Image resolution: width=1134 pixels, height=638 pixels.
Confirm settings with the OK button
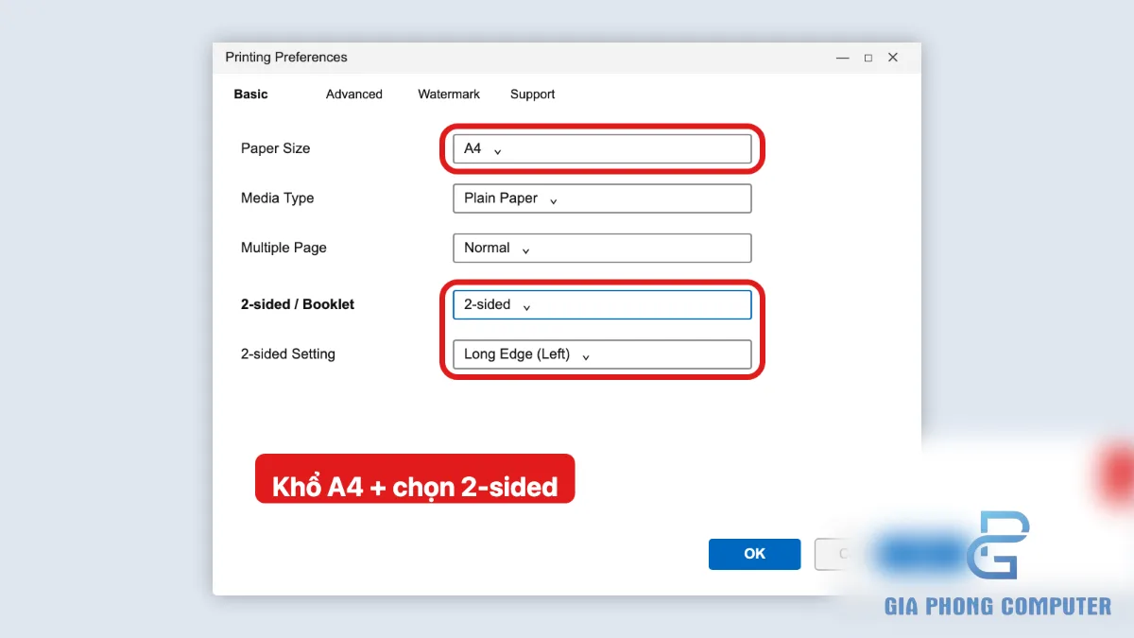tap(754, 554)
